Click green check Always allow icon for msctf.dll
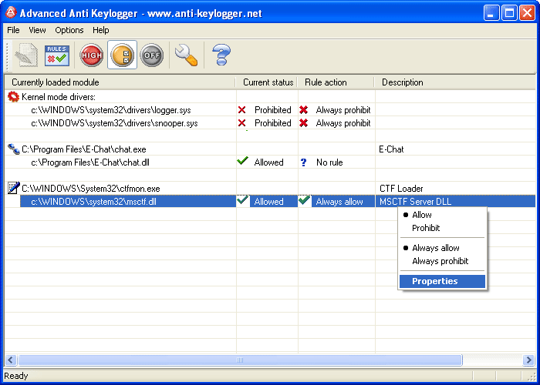The height and width of the screenshot is (385, 540). pos(304,200)
